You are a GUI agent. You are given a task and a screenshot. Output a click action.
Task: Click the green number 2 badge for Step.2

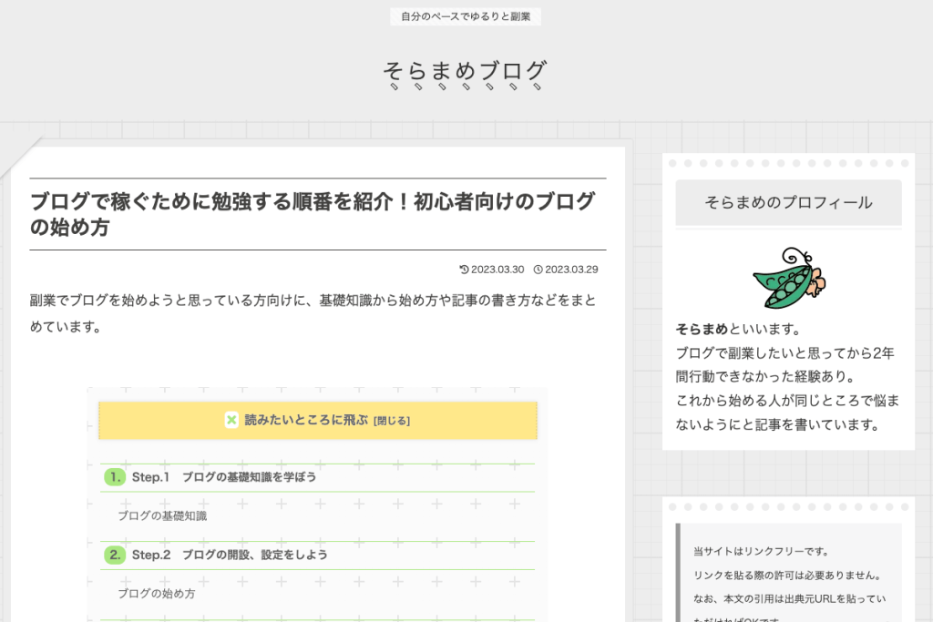tap(115, 555)
